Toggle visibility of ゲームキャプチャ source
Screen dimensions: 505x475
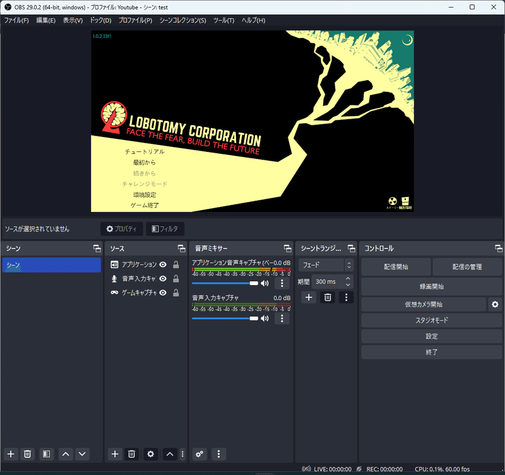click(x=163, y=293)
